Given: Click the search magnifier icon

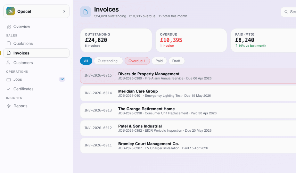Looking at the screenshot, I should (x=286, y=12).
